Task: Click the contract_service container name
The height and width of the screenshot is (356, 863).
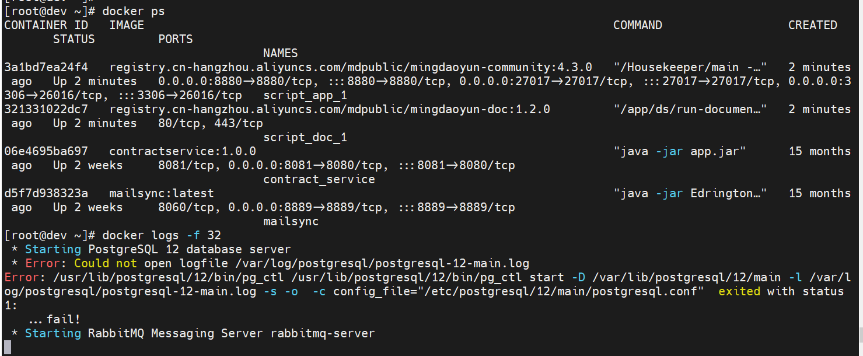Action: coord(319,179)
